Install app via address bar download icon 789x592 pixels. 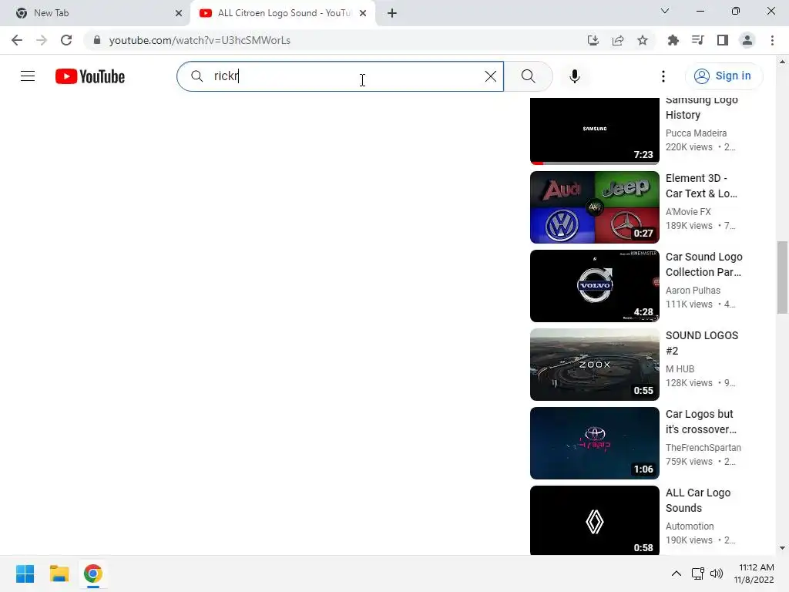593,40
